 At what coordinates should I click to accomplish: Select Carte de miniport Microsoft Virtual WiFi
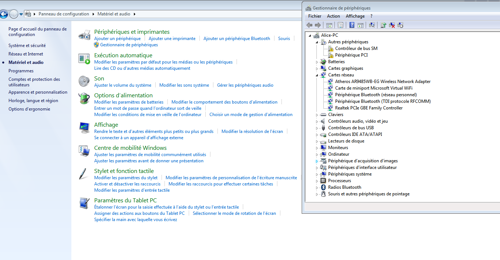click(374, 88)
